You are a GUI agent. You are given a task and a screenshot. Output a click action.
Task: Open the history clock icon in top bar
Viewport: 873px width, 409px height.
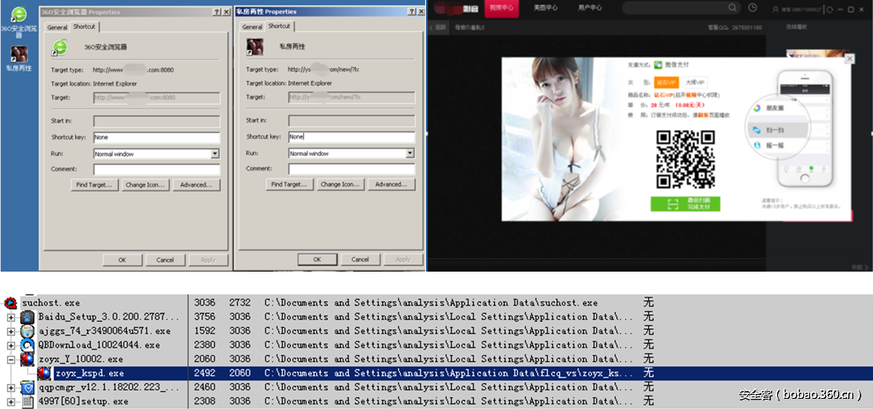[753, 8]
